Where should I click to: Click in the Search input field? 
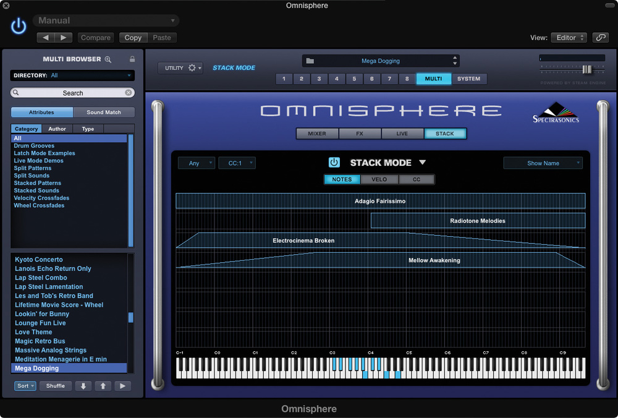point(72,93)
